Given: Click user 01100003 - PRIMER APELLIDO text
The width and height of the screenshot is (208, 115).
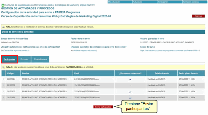Looking at the screenshot, I should 167,42.
